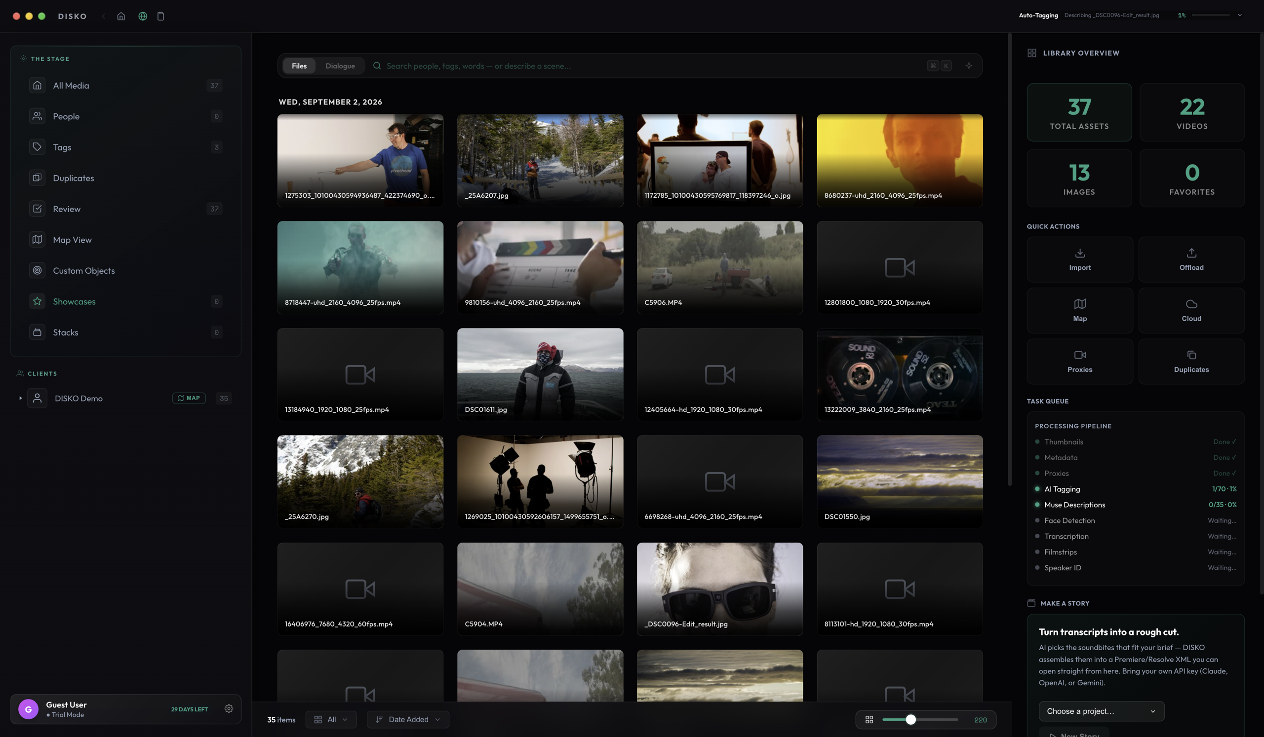The height and width of the screenshot is (737, 1264).
Task: Open settings gear next to Guest User
Action: [x=229, y=708]
